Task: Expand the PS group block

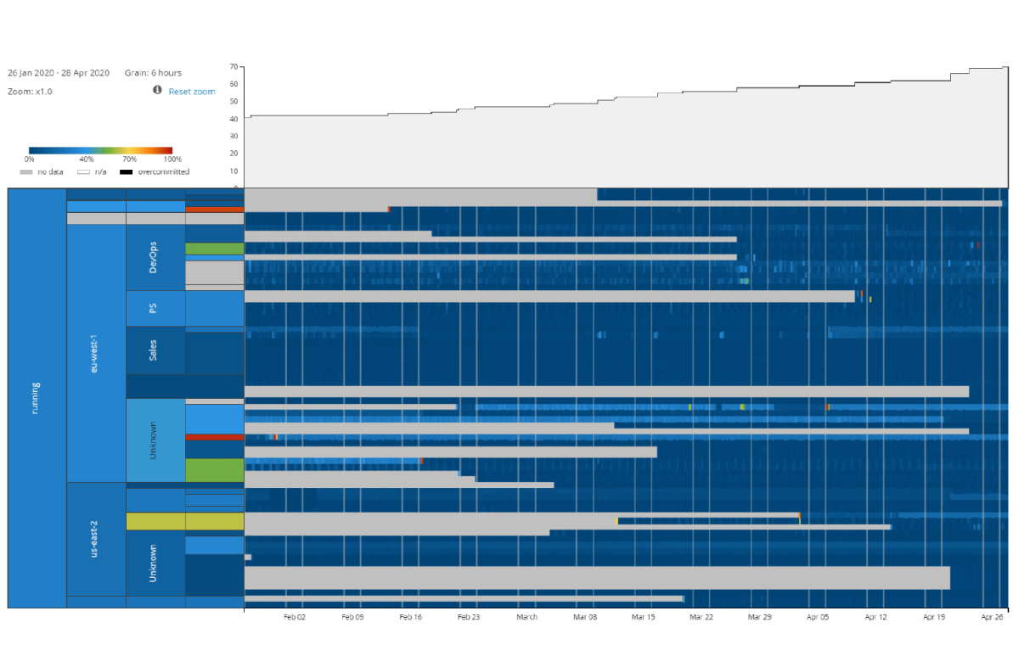Action: click(155, 309)
